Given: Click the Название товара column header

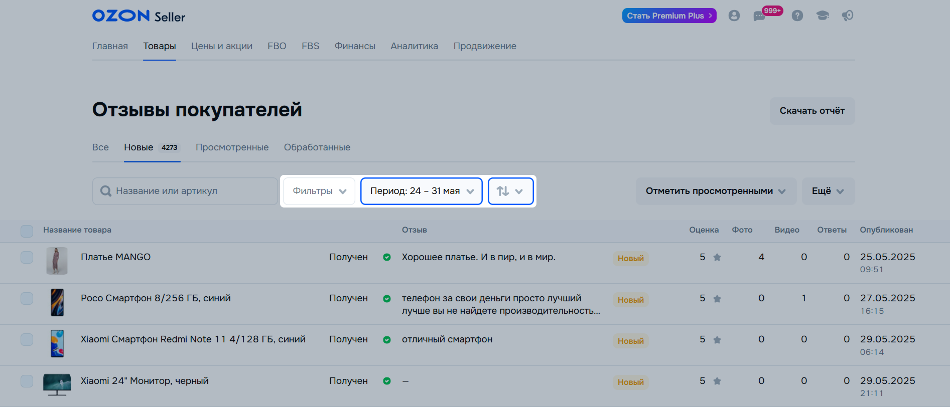Looking at the screenshot, I should tap(77, 230).
